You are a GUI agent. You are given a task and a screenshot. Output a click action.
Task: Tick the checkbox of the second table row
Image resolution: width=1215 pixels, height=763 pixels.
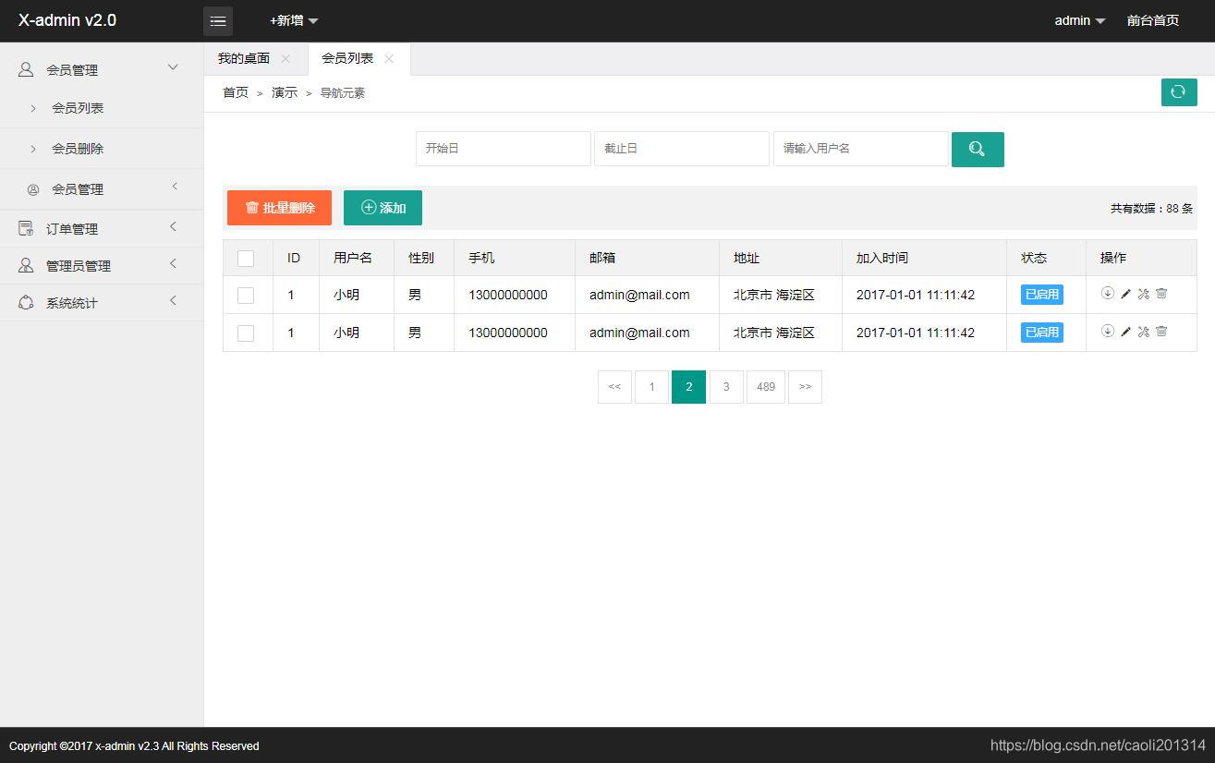246,333
